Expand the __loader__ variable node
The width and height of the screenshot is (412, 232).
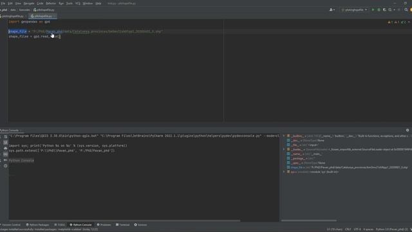click(x=284, y=150)
